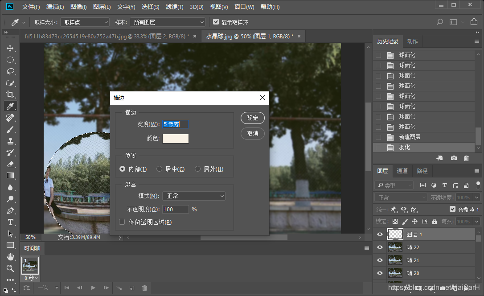The image size is (484, 296).
Task: Select the Gradient tool
Action: tap(10, 176)
